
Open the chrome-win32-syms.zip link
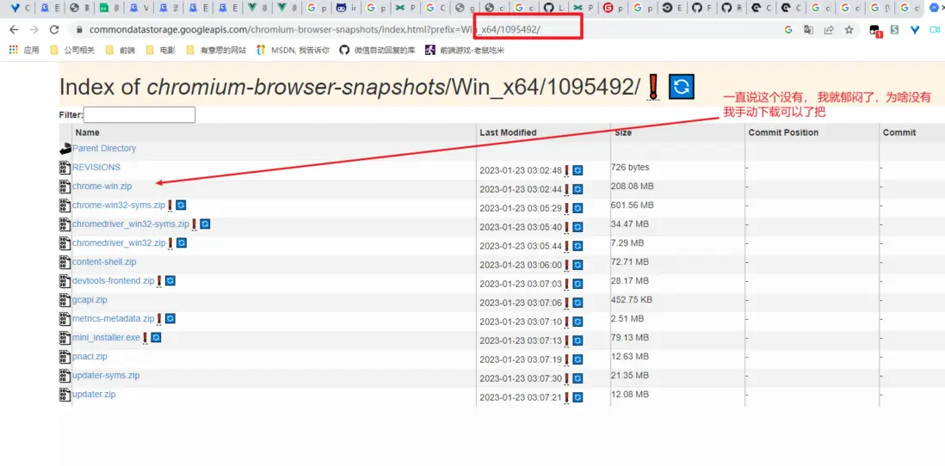pos(119,205)
